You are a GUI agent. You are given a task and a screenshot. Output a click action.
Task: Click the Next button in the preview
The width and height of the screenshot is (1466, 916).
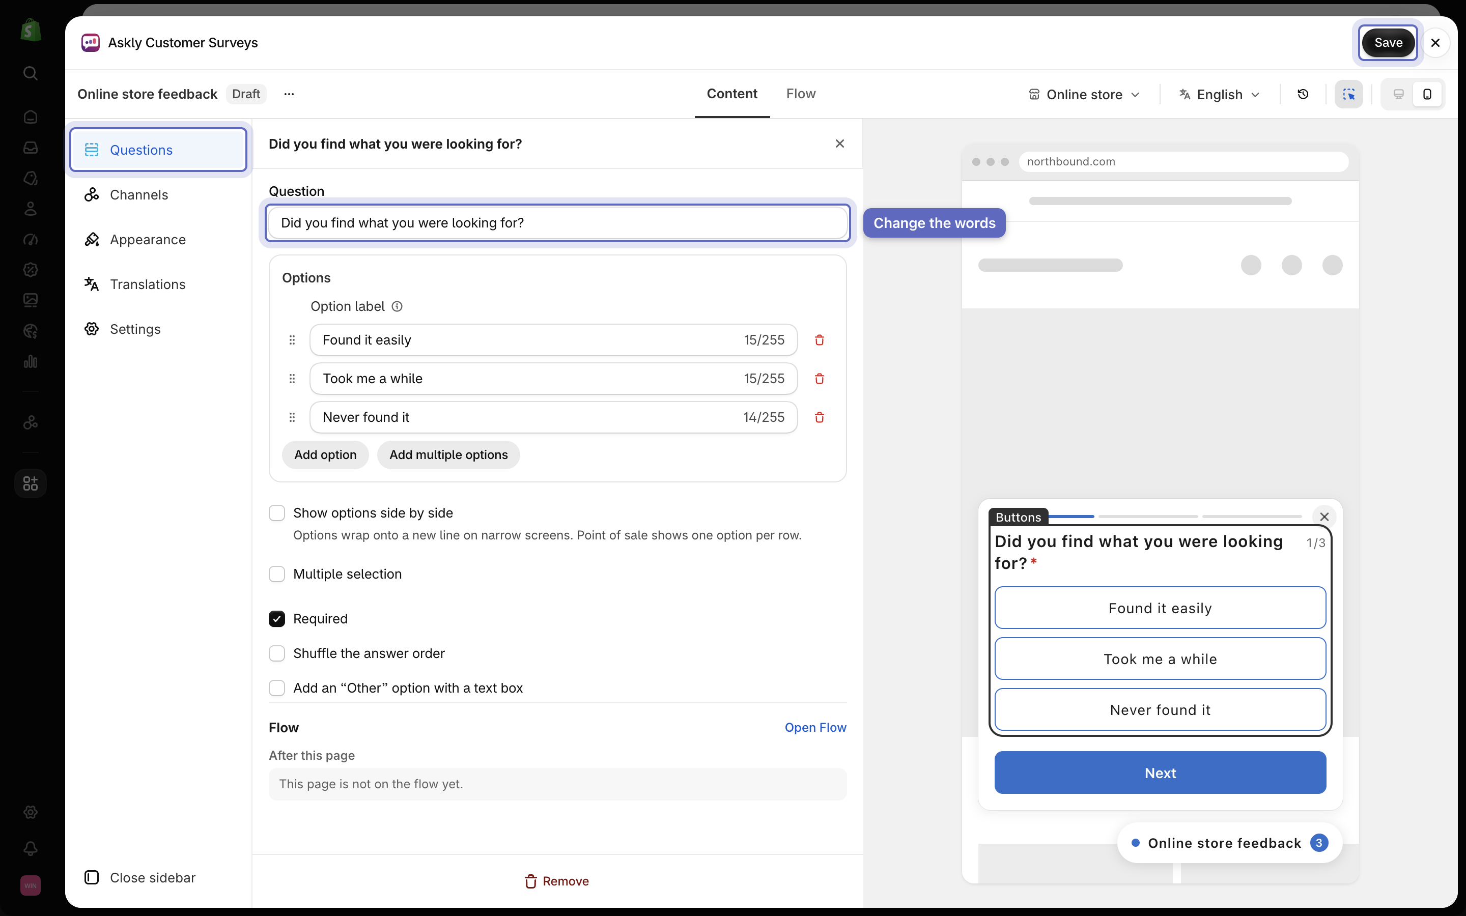(x=1160, y=773)
